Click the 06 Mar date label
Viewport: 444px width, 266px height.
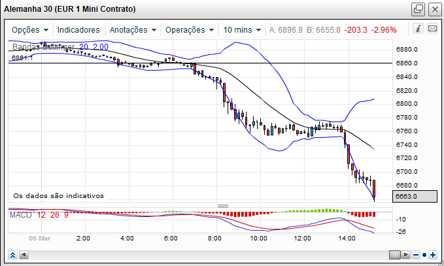point(40,239)
